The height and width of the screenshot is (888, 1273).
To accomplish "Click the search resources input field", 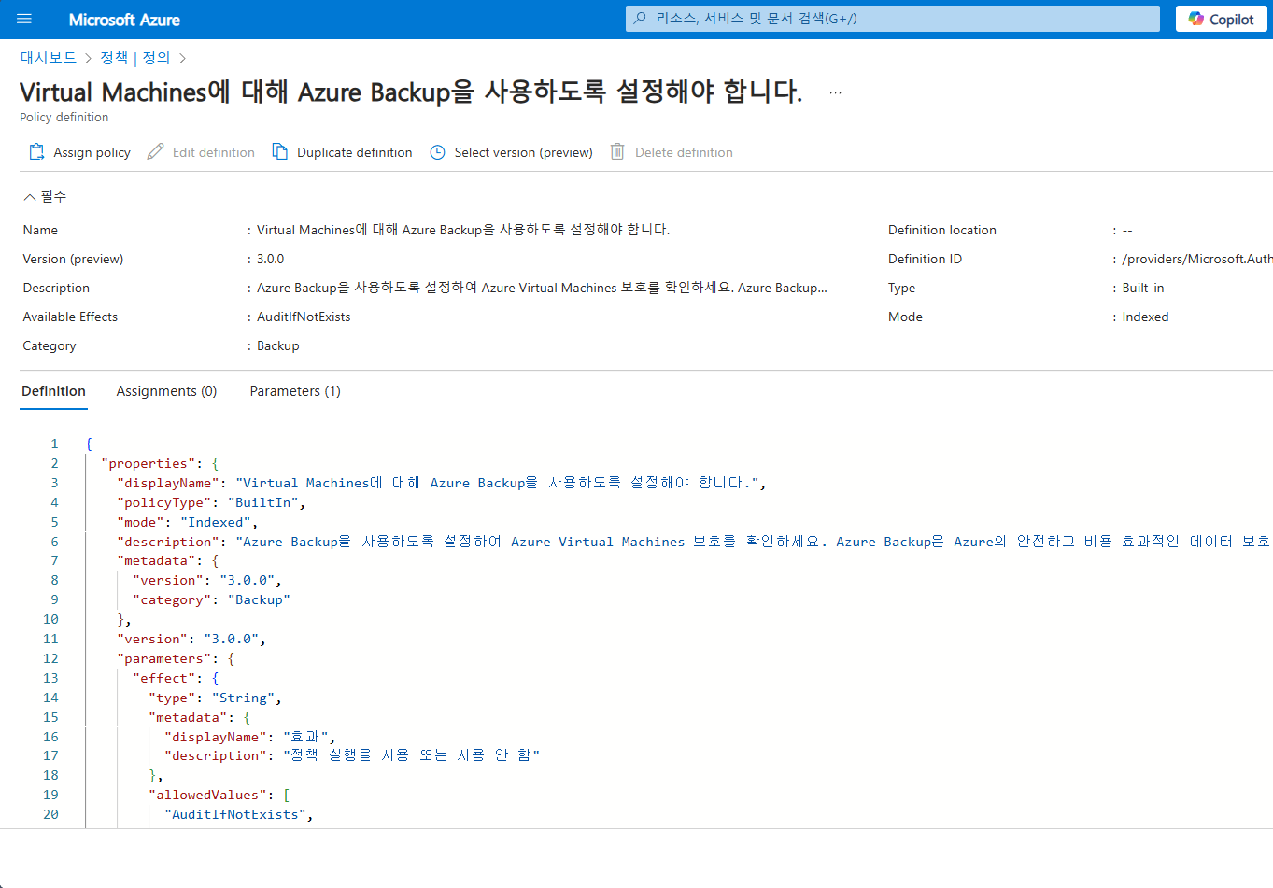I will pos(892,19).
